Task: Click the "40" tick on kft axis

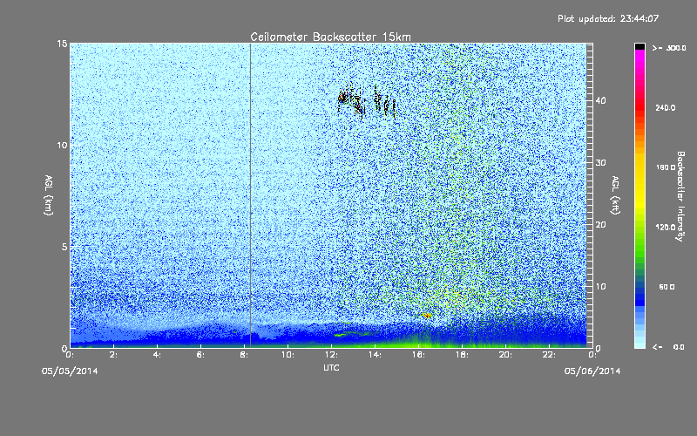Action: click(x=601, y=100)
